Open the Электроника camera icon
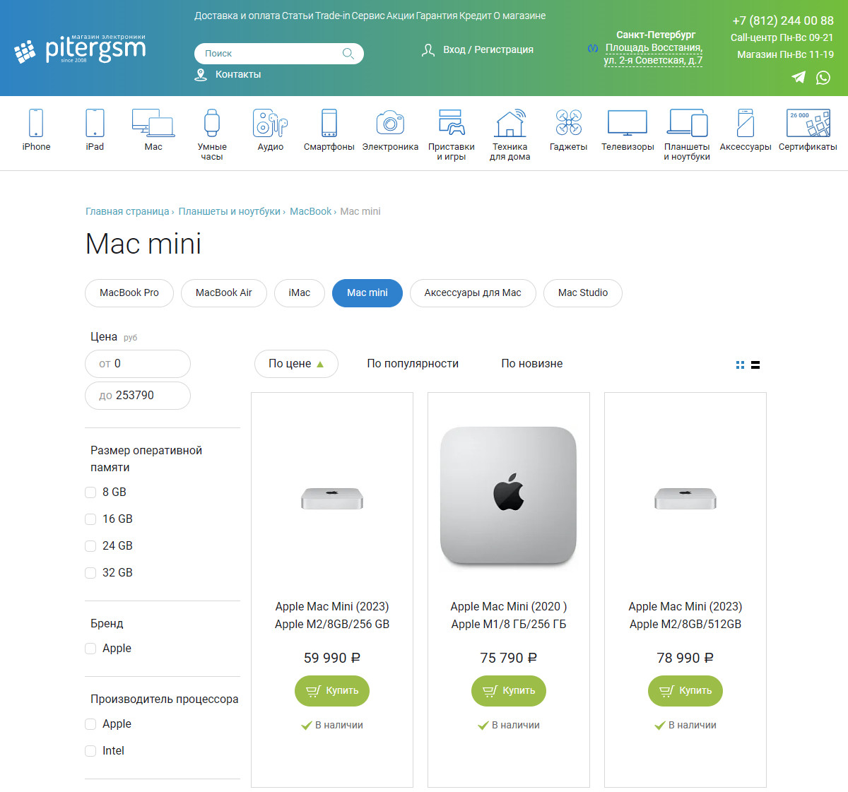 point(390,123)
